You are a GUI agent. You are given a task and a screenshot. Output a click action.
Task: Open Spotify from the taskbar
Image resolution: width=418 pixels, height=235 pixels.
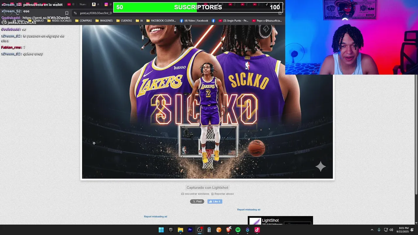tap(238, 230)
